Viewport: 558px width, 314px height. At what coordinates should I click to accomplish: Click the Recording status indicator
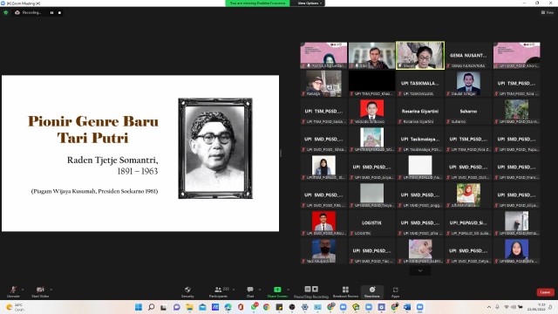(28, 12)
